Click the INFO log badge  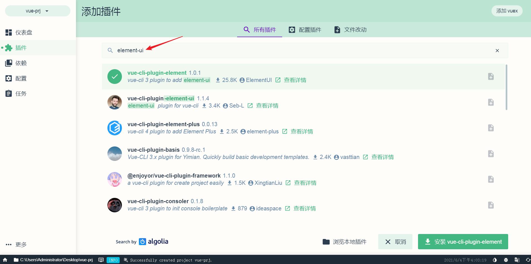pos(113,260)
